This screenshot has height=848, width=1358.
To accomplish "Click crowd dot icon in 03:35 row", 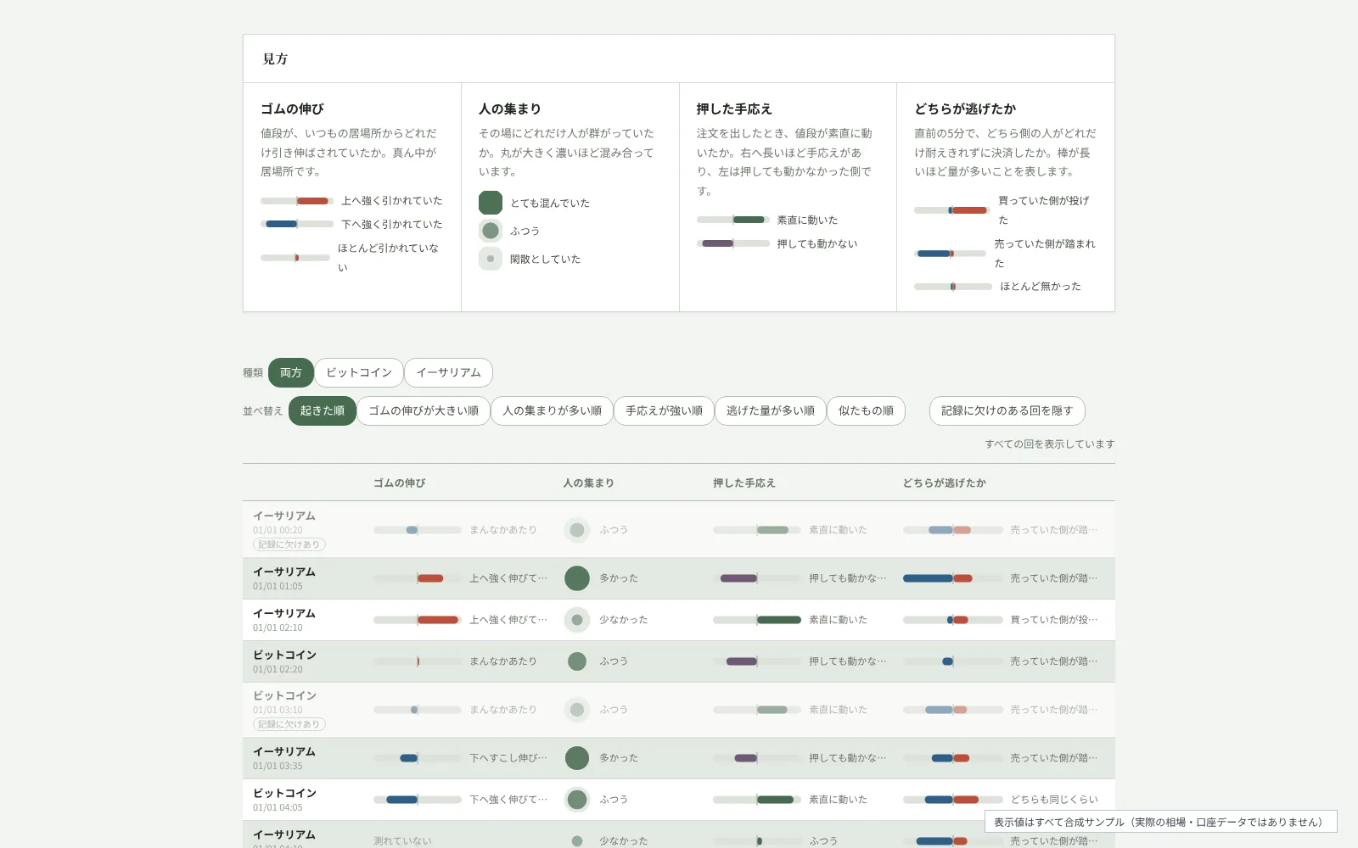I will [577, 758].
